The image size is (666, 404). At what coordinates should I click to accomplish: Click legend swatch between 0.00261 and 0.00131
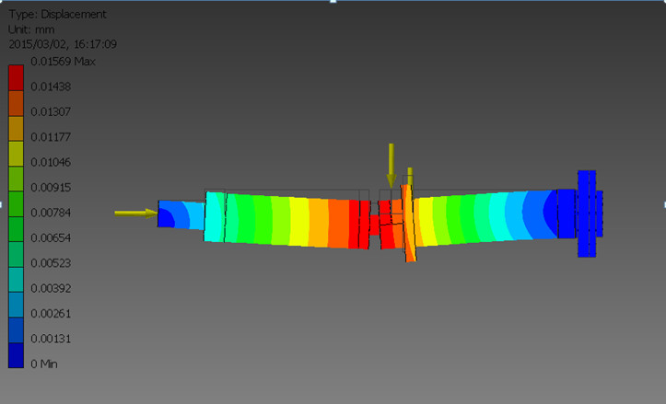coord(16,330)
